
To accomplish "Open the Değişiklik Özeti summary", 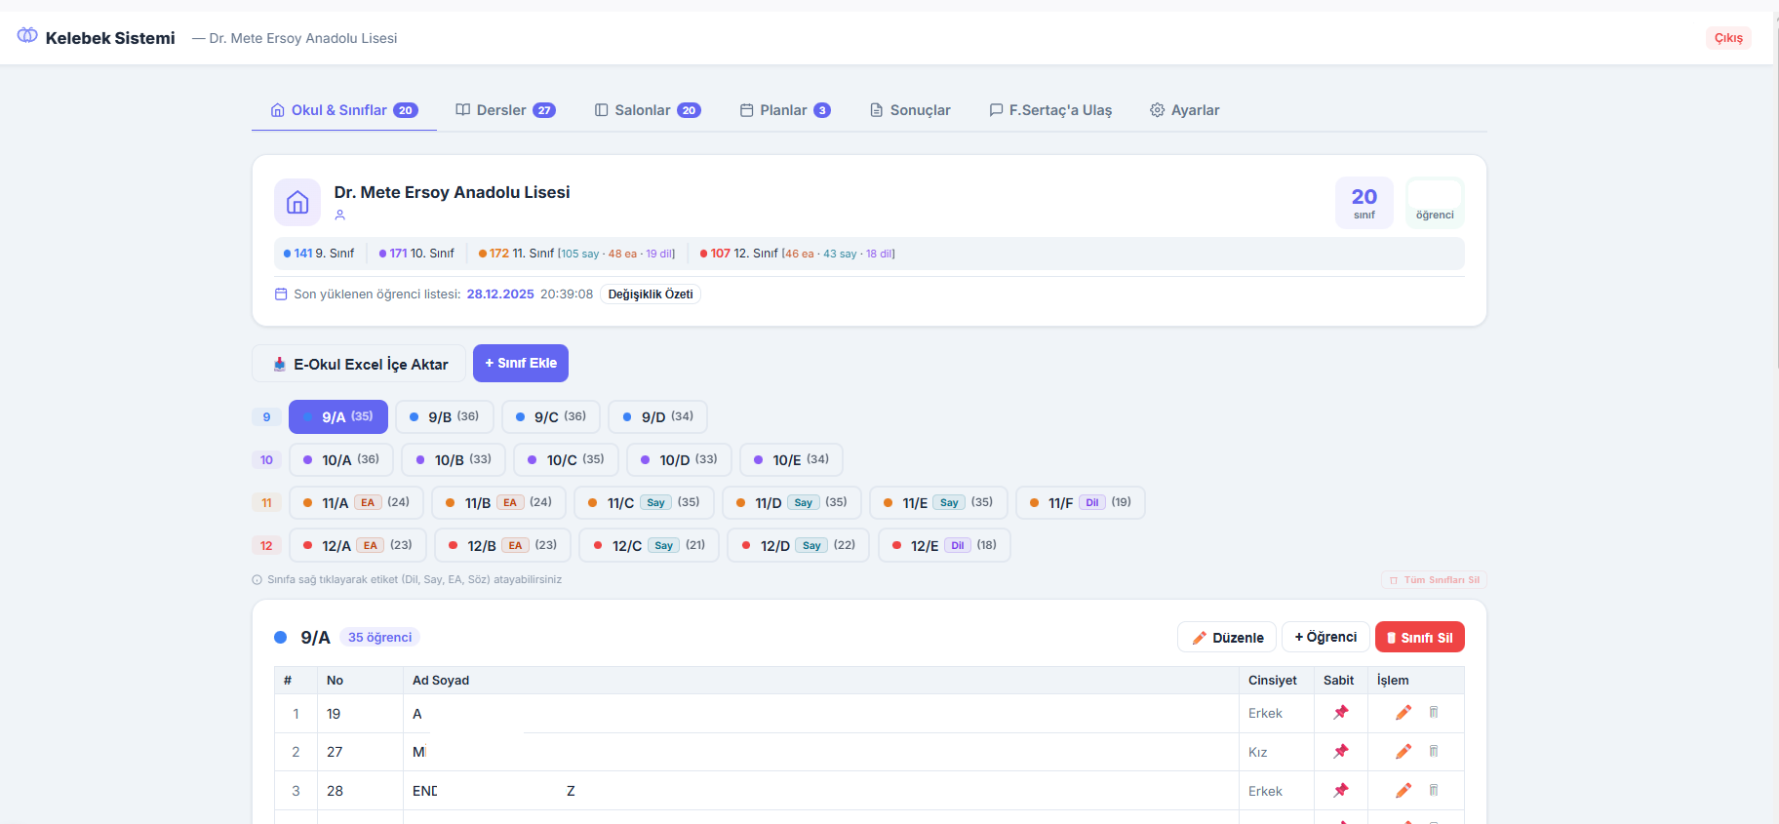I will pos(651,294).
